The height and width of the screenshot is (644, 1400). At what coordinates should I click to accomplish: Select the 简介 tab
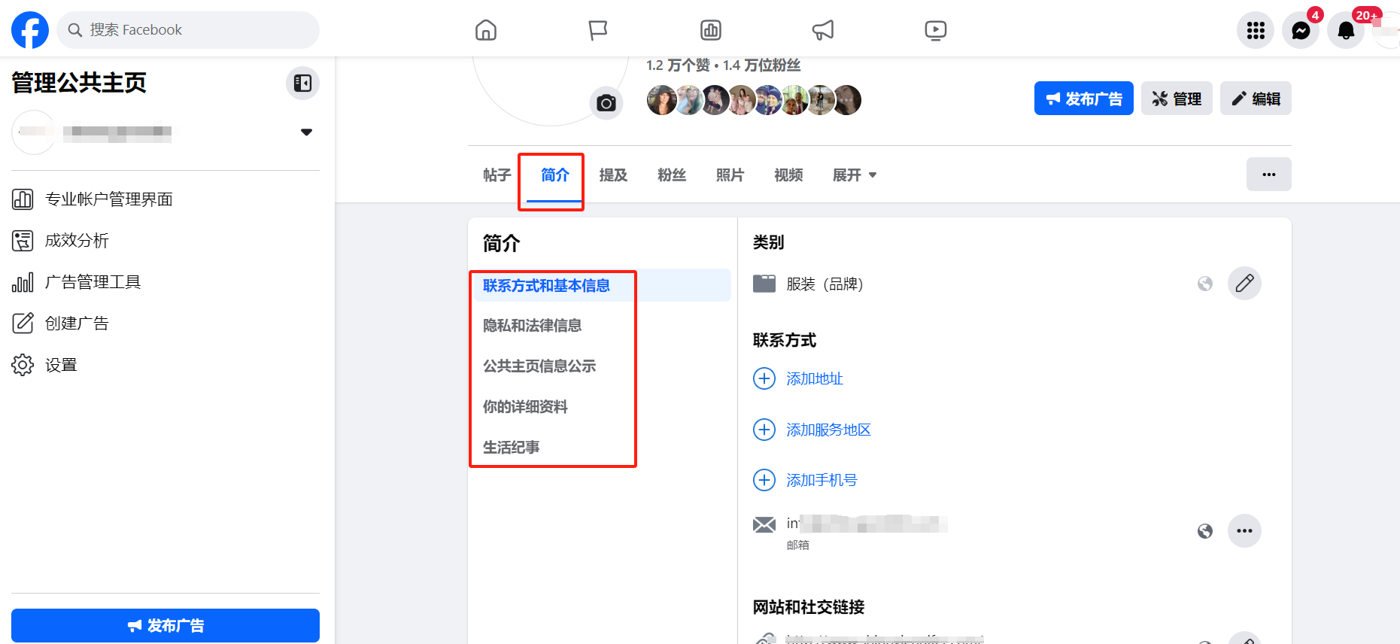555,175
